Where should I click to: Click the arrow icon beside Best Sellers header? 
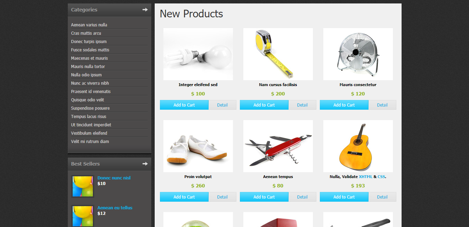pos(145,164)
